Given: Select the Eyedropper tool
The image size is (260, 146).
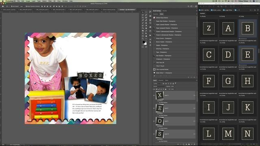Looking at the screenshot, I should [143, 20].
